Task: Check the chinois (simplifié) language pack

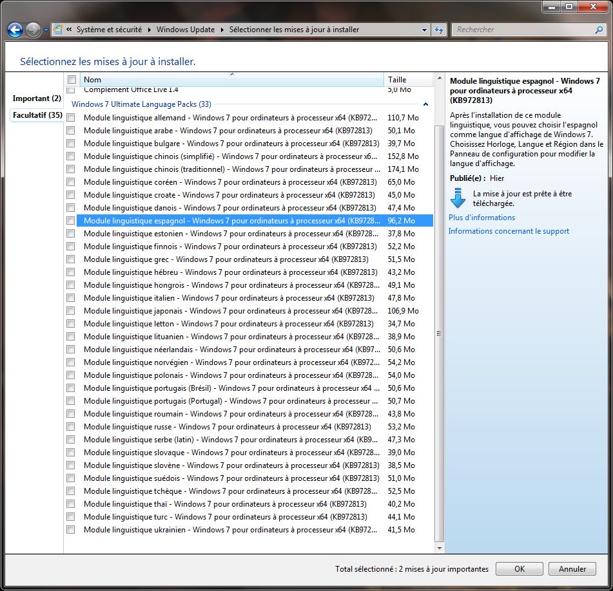Action: pyautogui.click(x=71, y=156)
